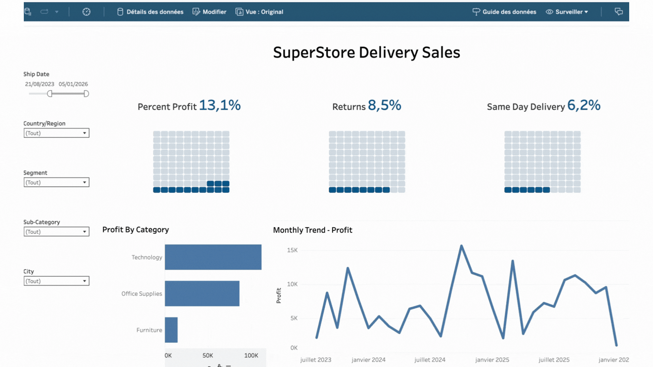653x367 pixels.
Task: Open the Sub-Category dropdown
Action: 85,231
